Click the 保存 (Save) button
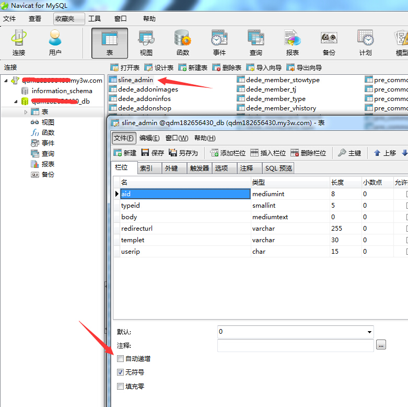This screenshot has width=408, height=407. pyautogui.click(x=153, y=153)
